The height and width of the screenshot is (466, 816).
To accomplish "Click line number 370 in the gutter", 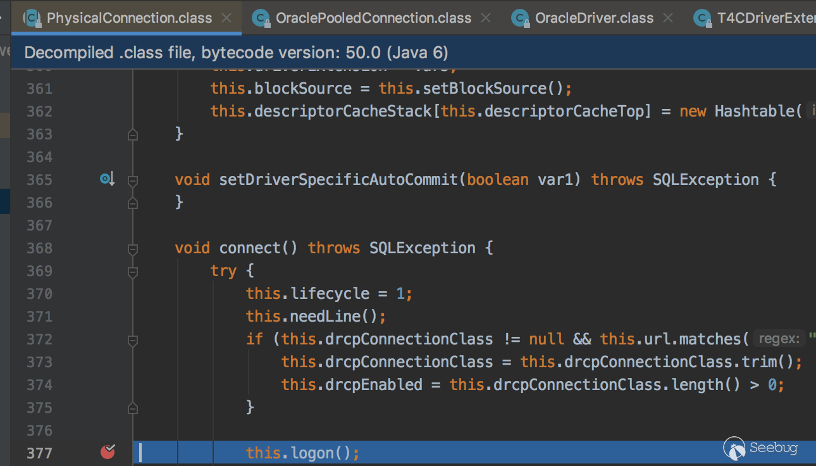I will [39, 294].
